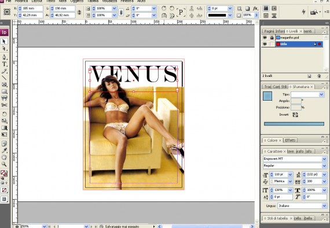Image resolution: width=330 pixels, height=228 pixels.
Task: Switch to the Sfumatura tab
Action: click(x=300, y=87)
